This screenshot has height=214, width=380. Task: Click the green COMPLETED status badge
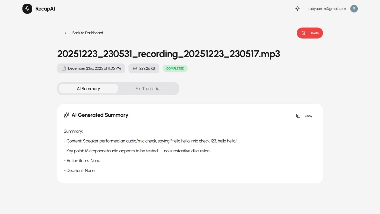point(175,68)
